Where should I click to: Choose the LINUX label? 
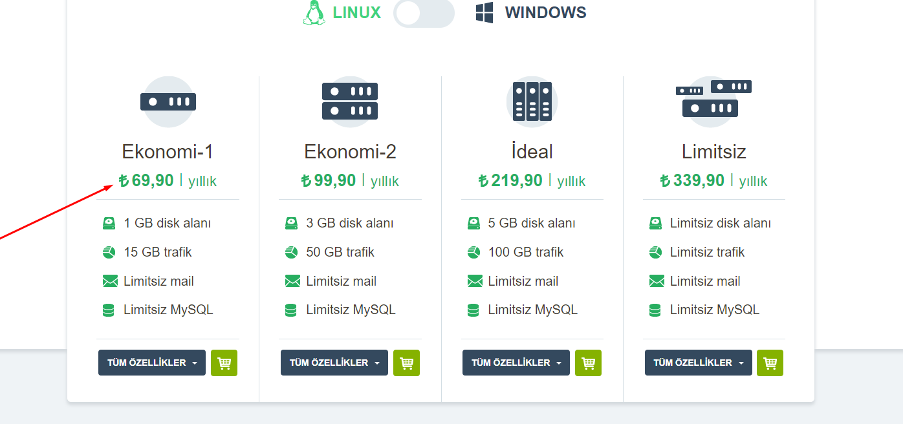357,12
